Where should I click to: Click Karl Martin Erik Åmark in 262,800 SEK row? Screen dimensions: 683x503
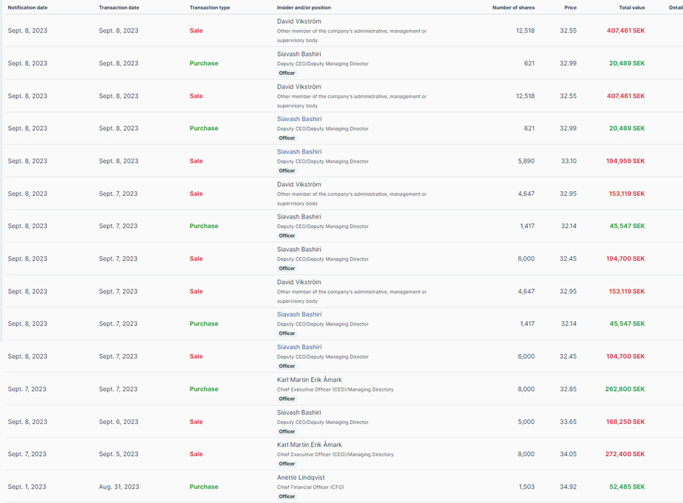(x=310, y=380)
